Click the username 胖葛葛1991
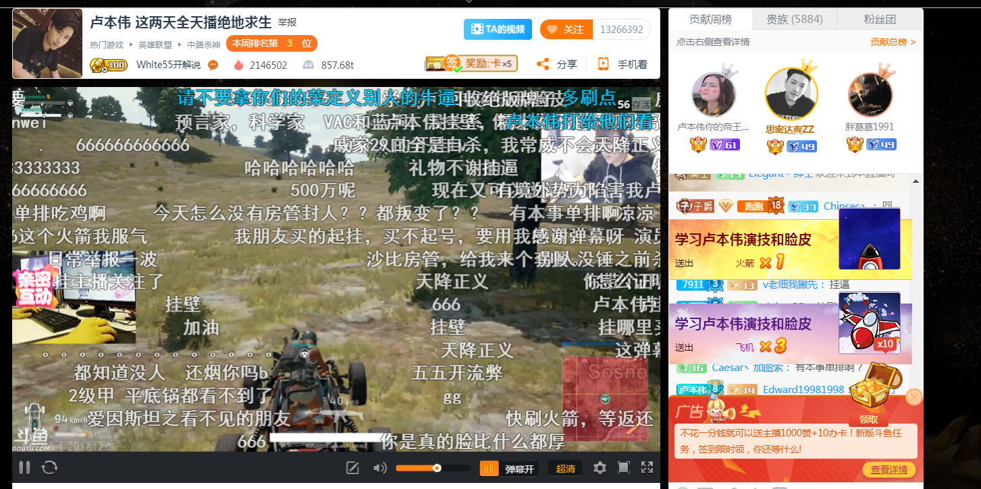Viewport: 981px width, 489px height. point(870,127)
